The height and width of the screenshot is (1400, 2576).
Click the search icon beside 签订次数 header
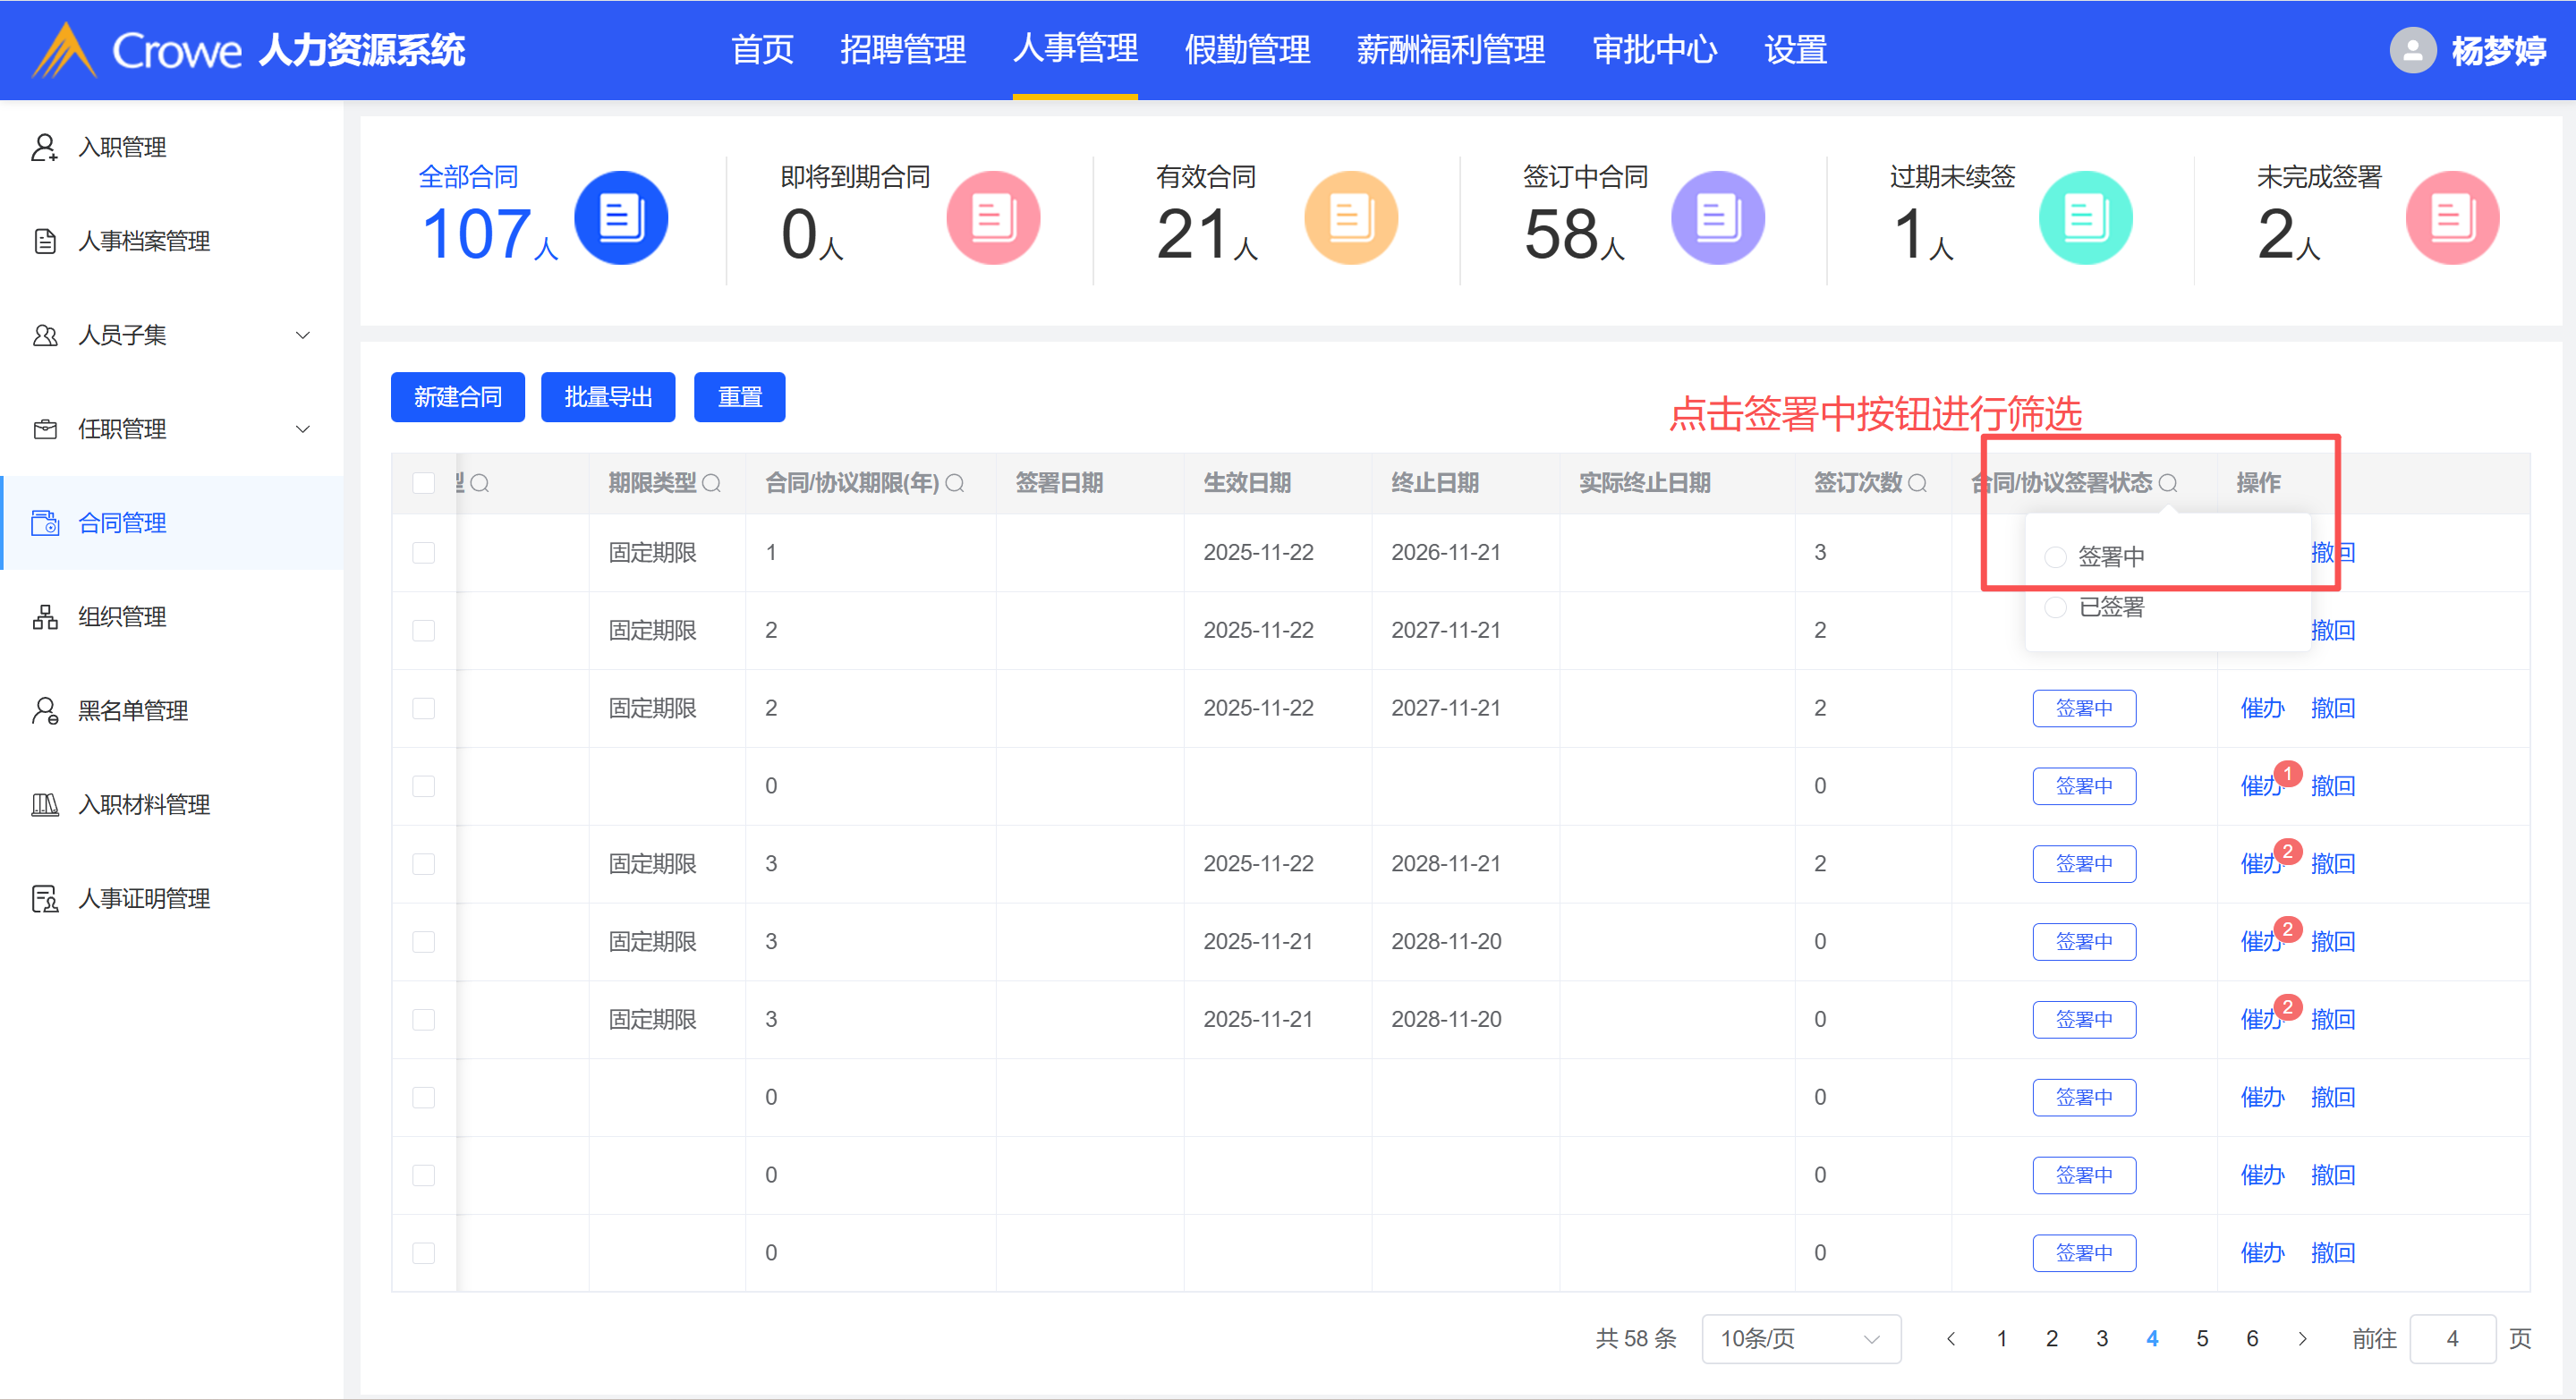[1917, 484]
